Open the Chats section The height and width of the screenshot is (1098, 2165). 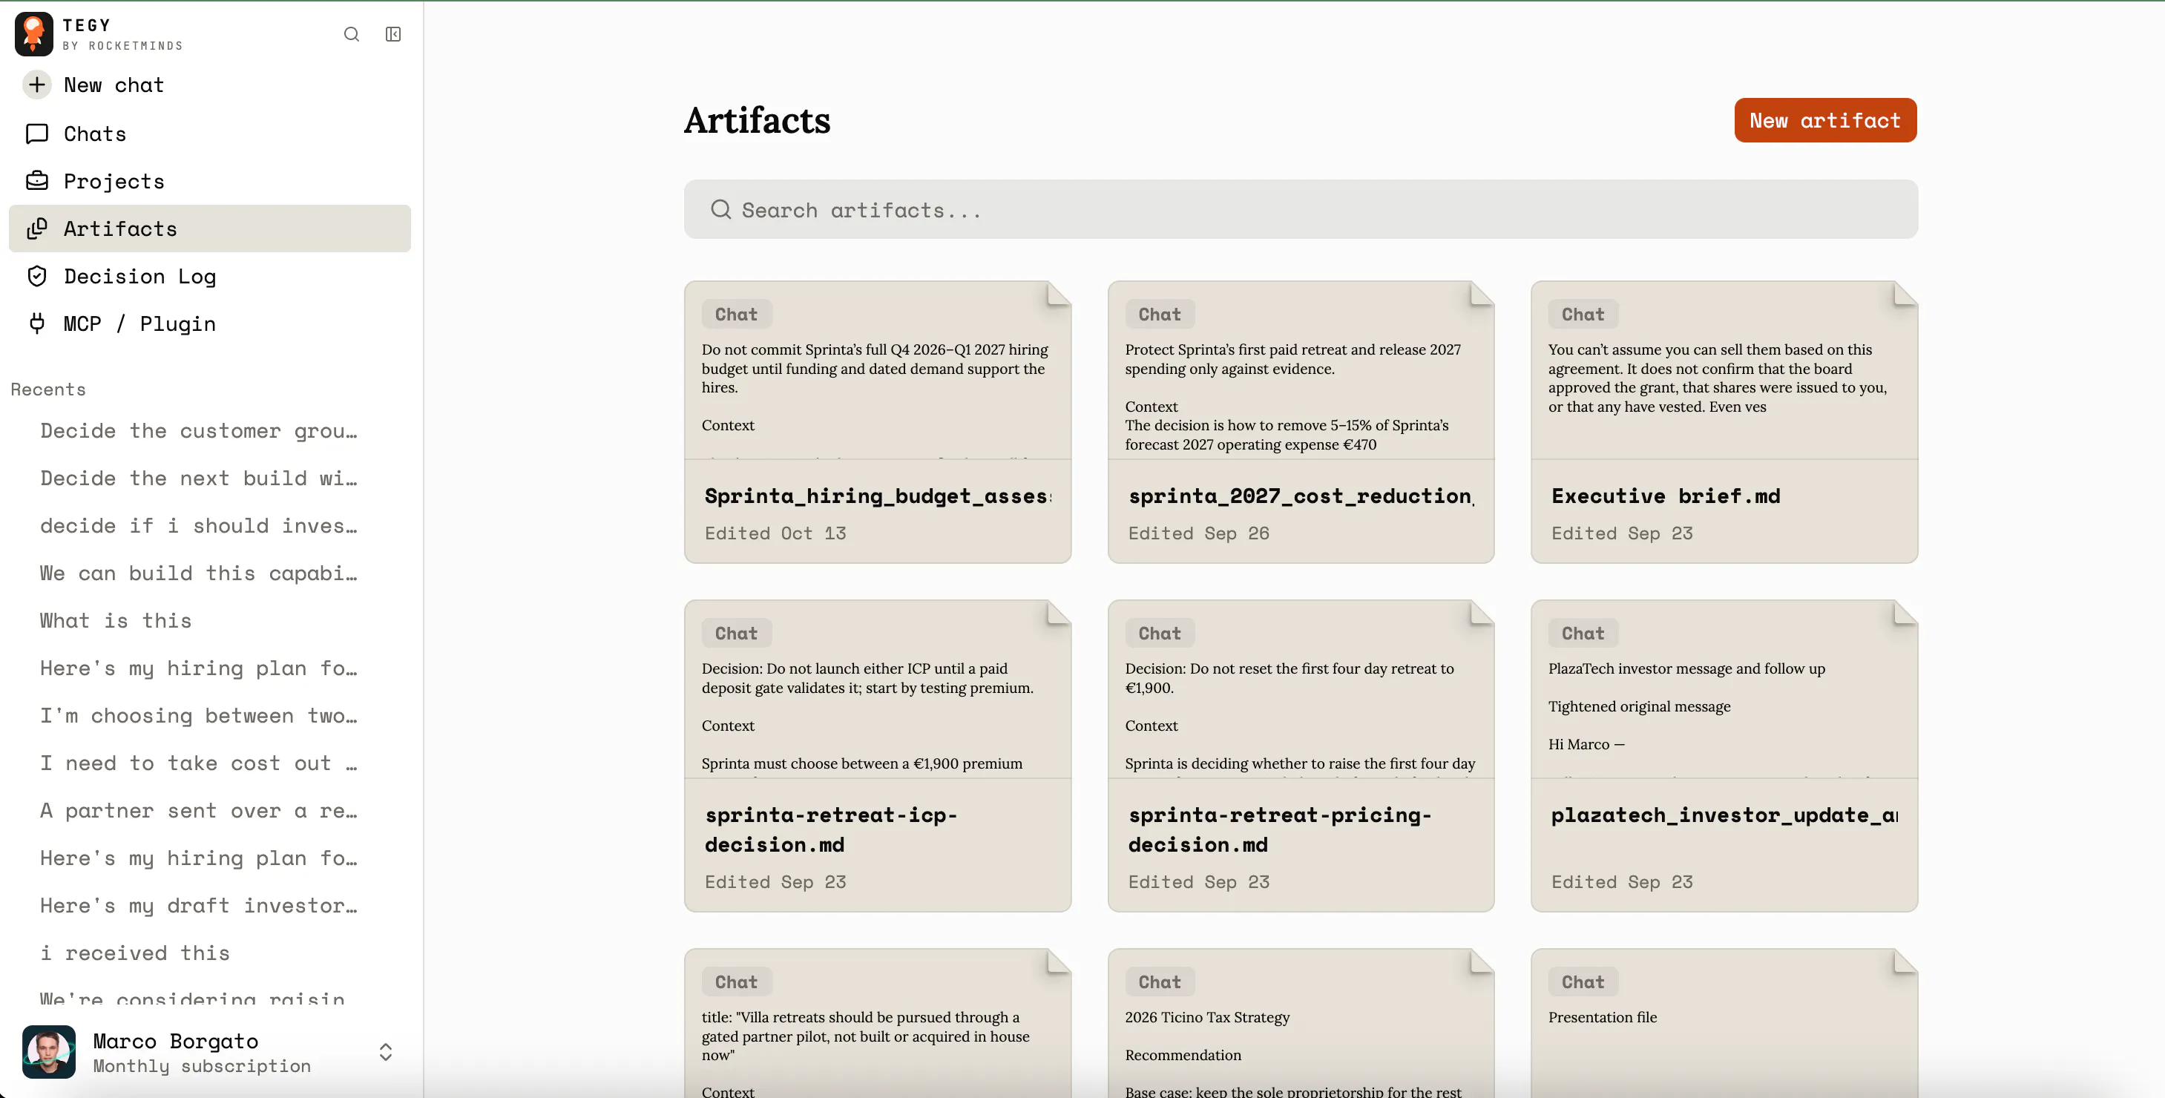pos(209,134)
